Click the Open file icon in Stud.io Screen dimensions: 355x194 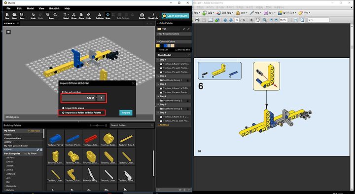pyautogui.click(x=14, y=15)
